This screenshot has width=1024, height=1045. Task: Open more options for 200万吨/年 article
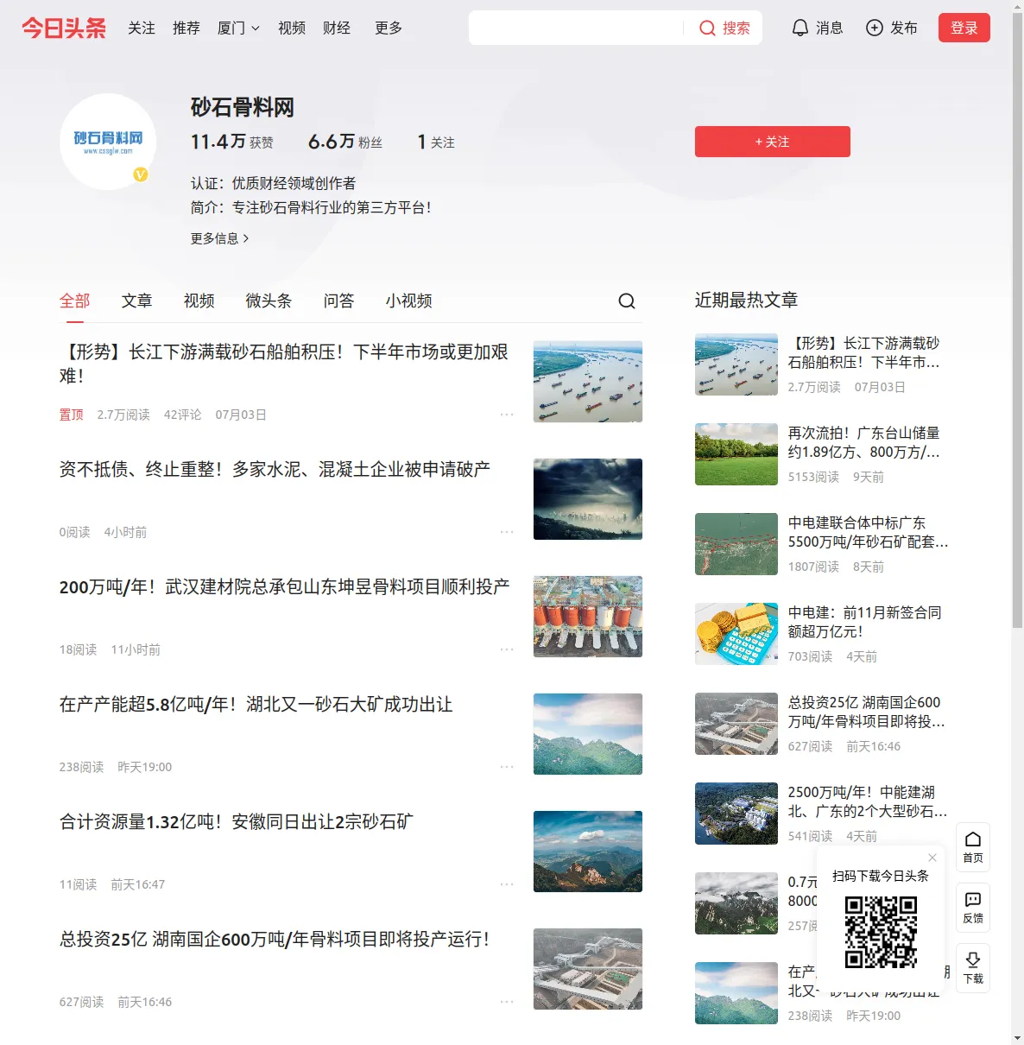point(507,649)
